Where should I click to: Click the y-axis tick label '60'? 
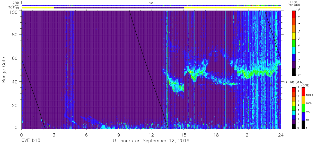pyautogui.click(x=15, y=58)
